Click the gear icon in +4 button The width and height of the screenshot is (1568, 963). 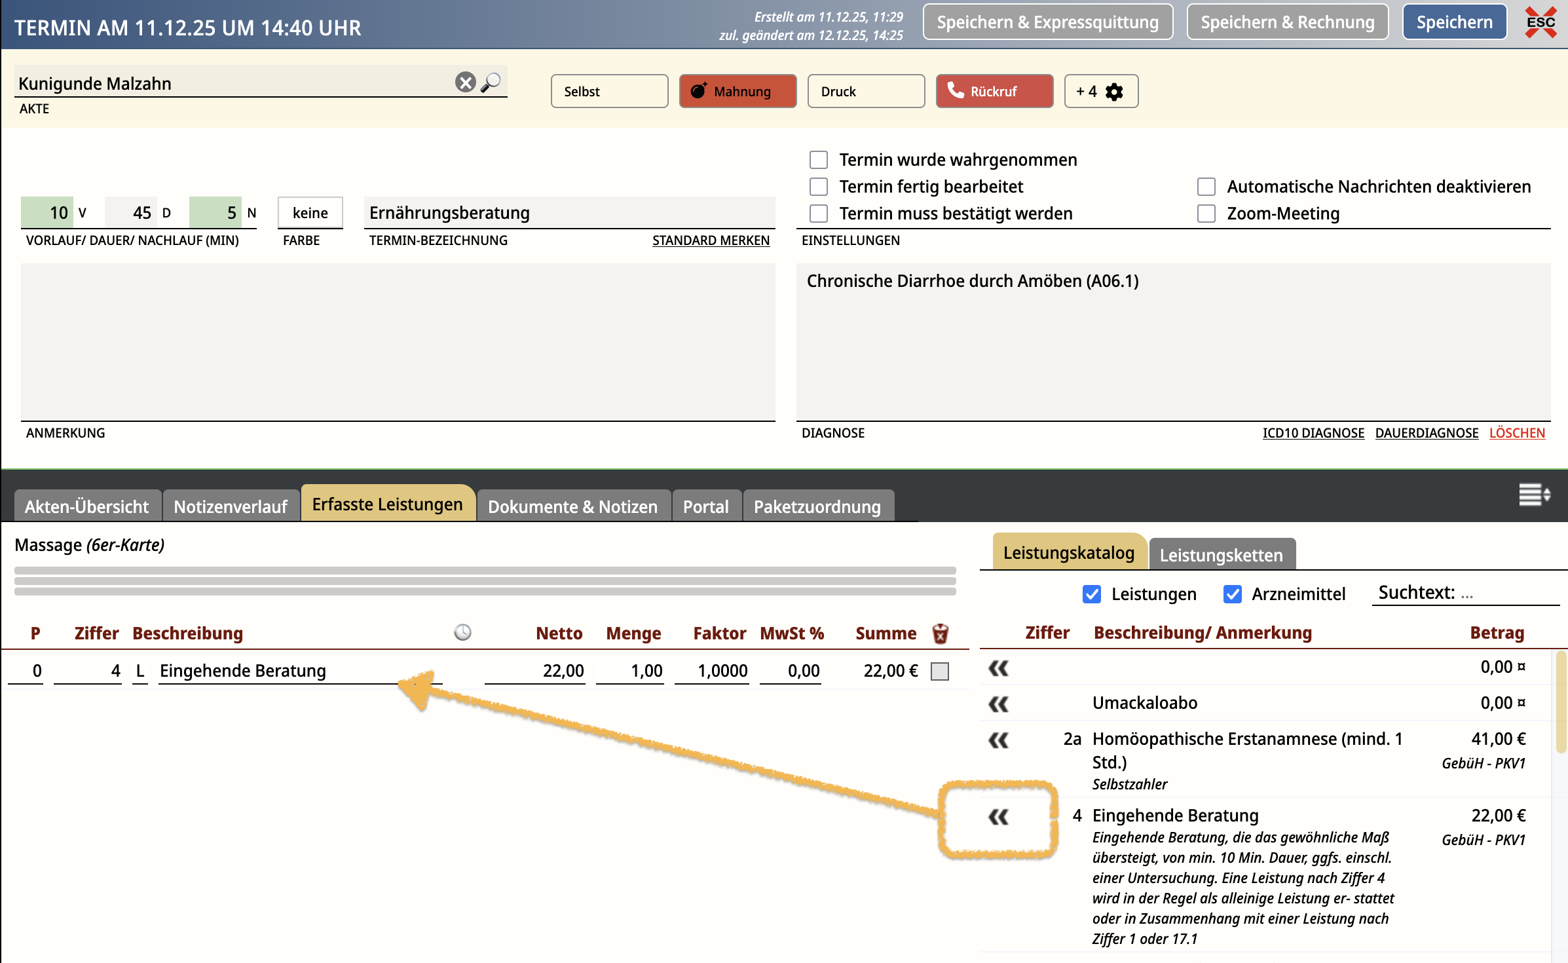tap(1114, 92)
